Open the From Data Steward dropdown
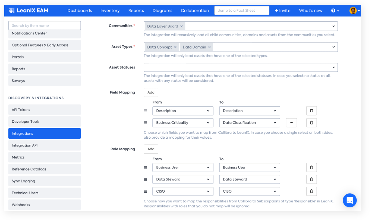The height and width of the screenshot is (222, 372). [183, 179]
